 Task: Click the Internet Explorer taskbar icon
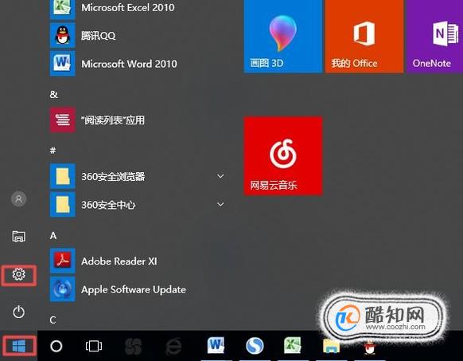point(174,346)
